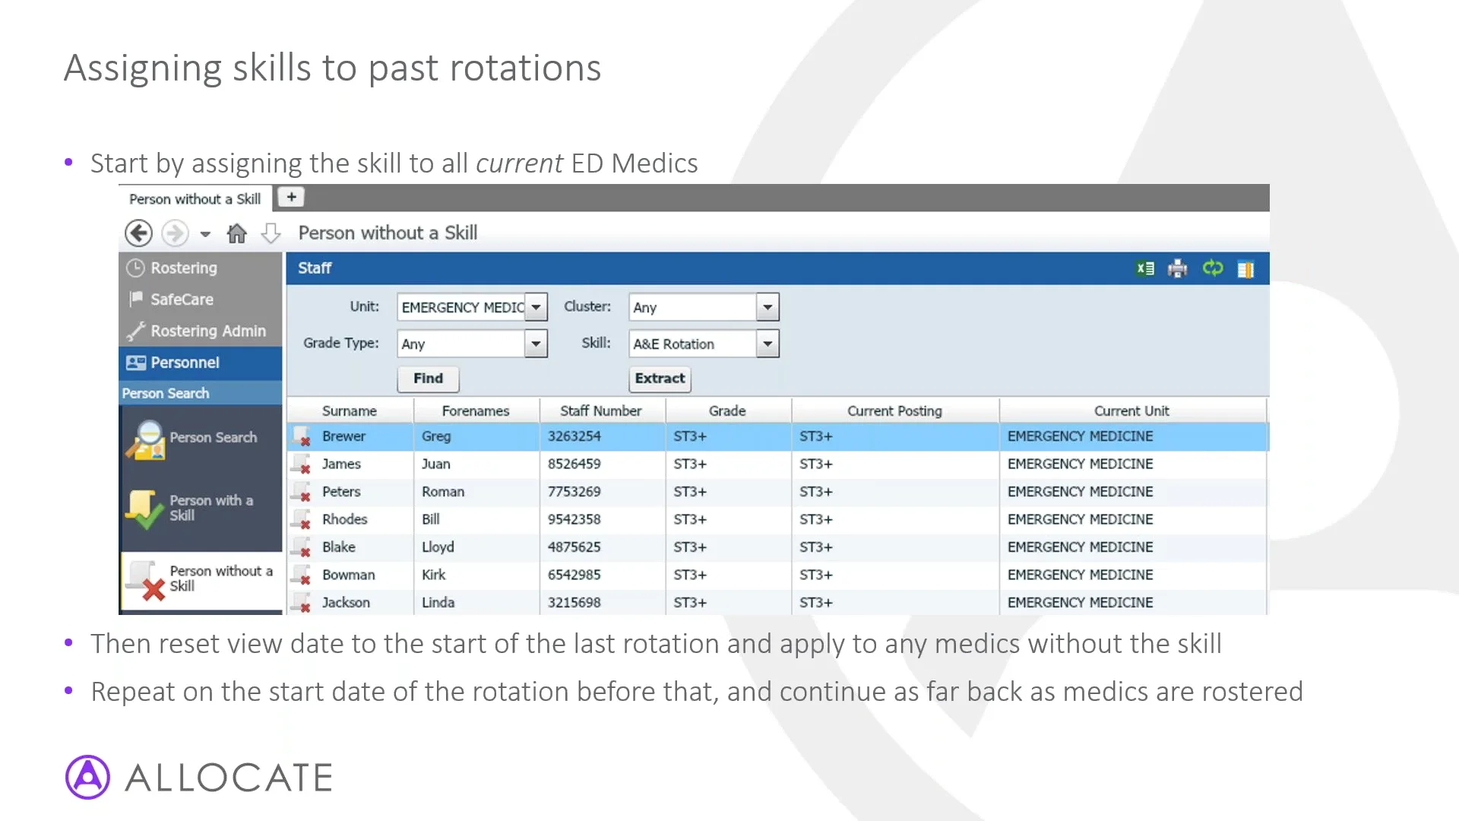This screenshot has width=1459, height=821.
Task: Switch to the Personnel section
Action: click(182, 363)
